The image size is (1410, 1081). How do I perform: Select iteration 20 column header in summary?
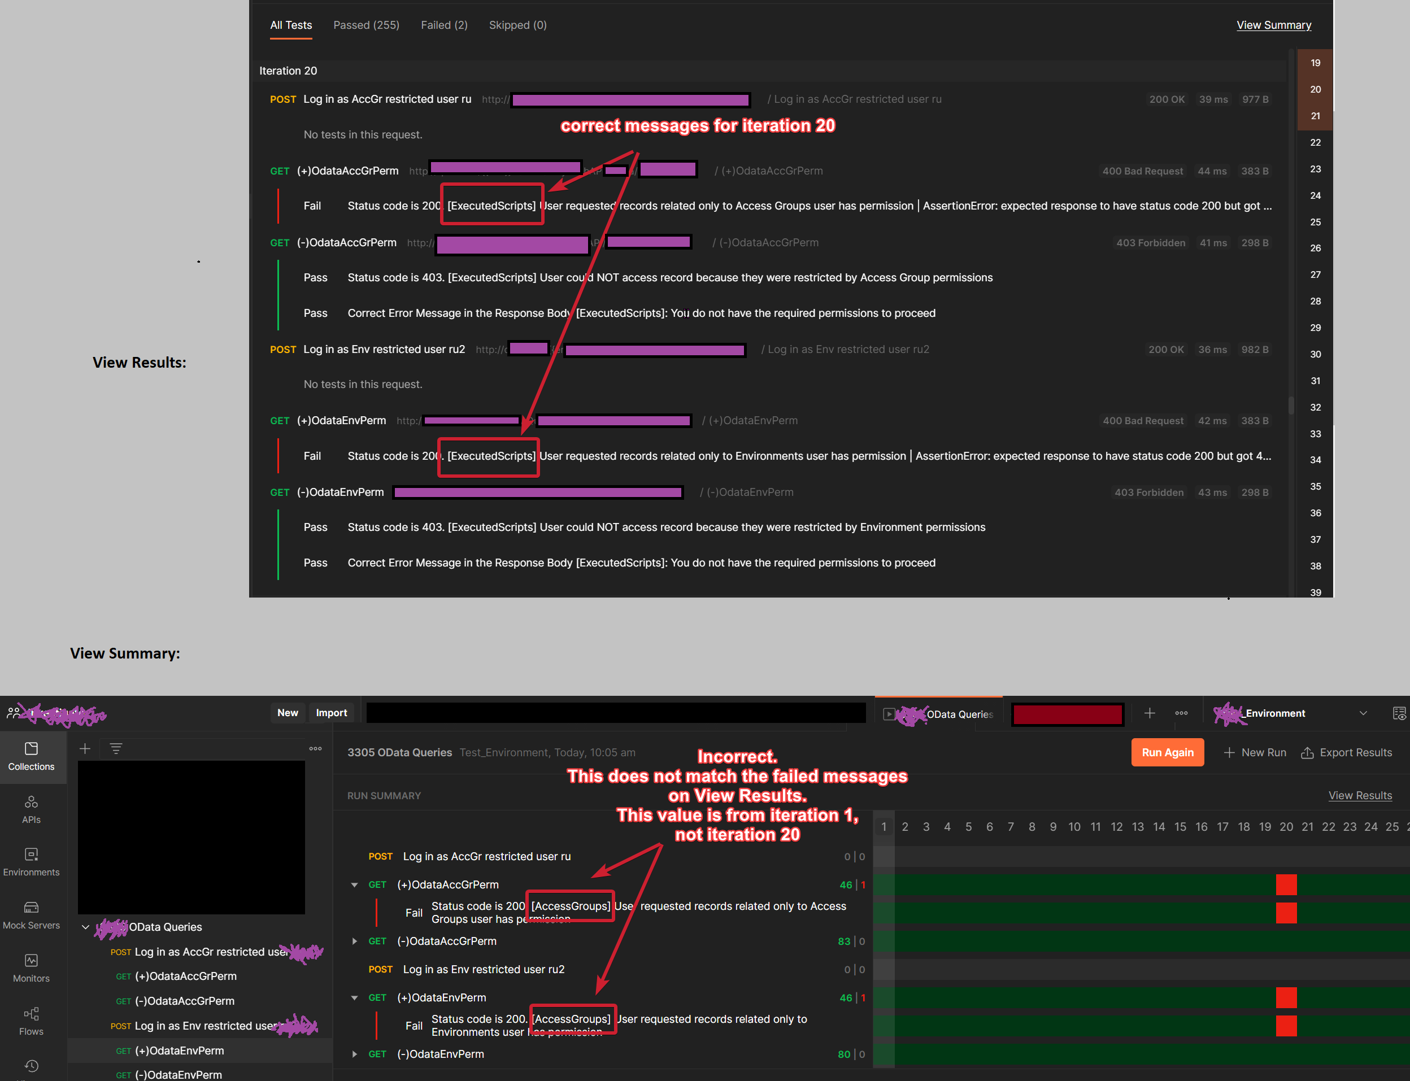(x=1286, y=827)
